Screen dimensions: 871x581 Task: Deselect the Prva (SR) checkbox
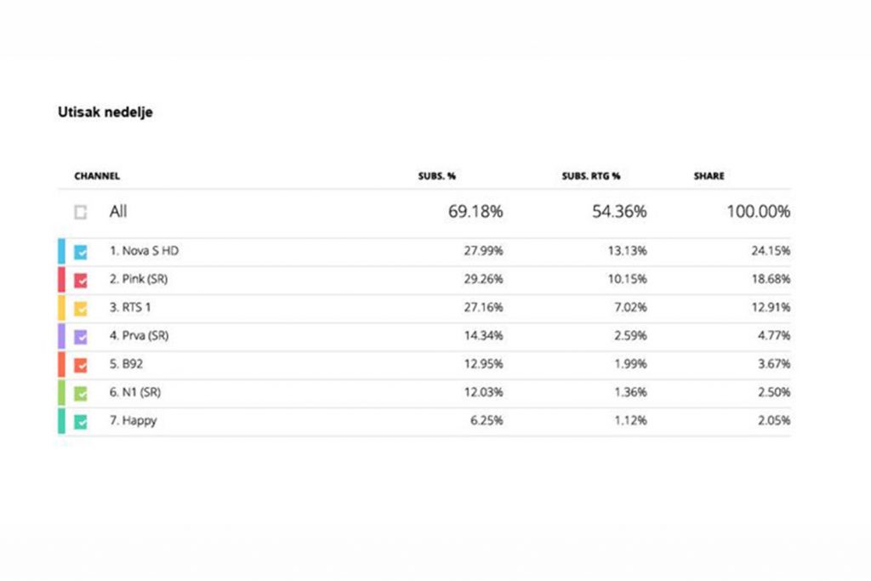[x=80, y=337]
